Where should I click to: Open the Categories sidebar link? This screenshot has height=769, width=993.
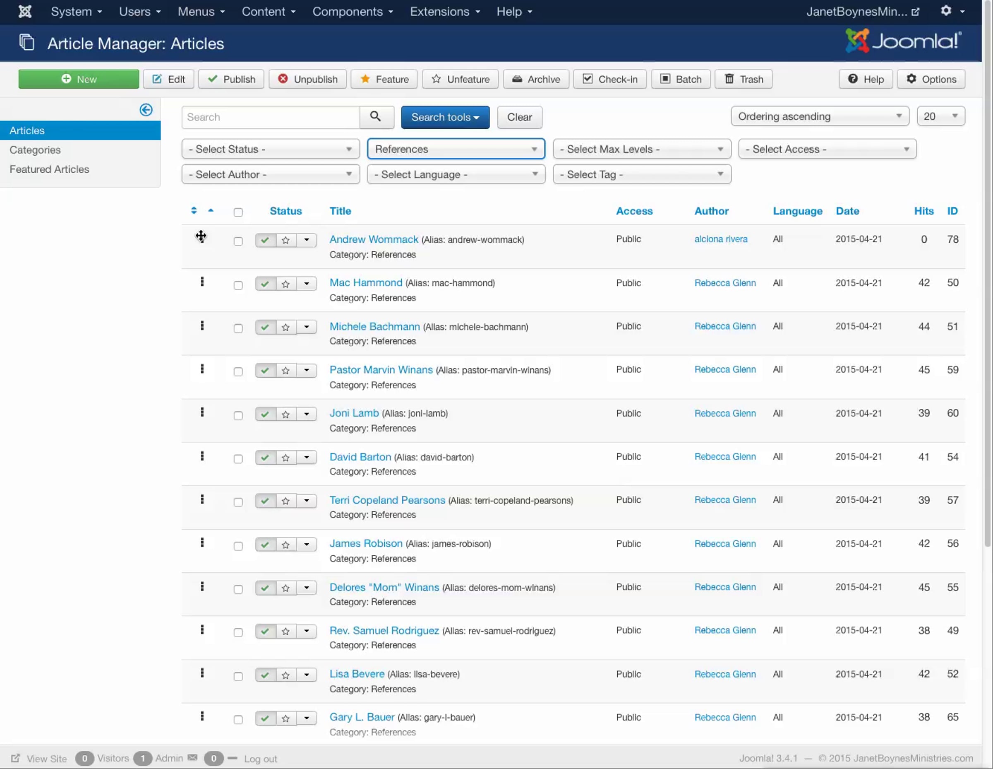35,150
